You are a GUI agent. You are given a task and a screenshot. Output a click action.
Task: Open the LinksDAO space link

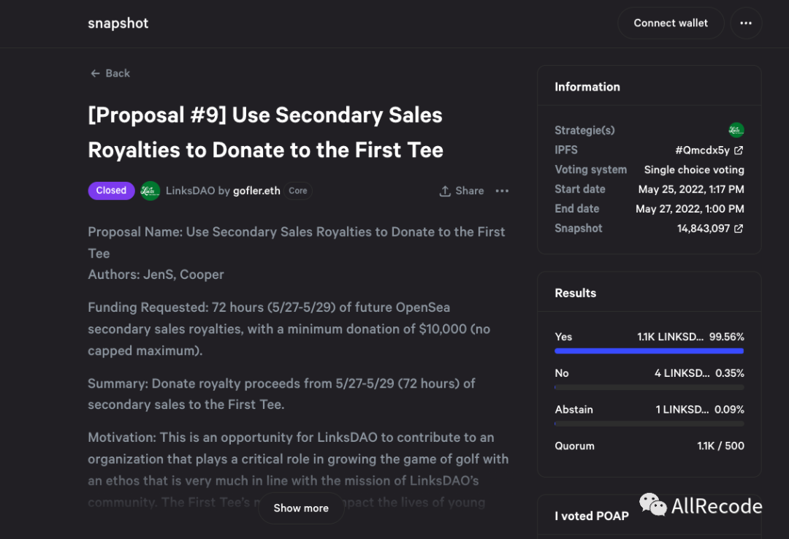[x=190, y=191]
